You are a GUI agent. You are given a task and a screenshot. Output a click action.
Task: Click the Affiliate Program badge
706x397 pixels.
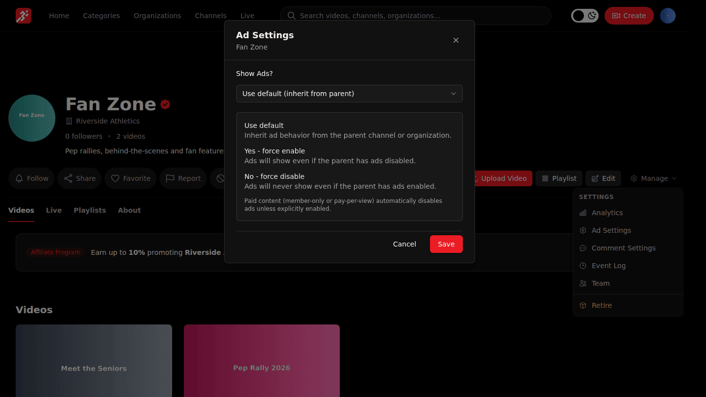55,252
